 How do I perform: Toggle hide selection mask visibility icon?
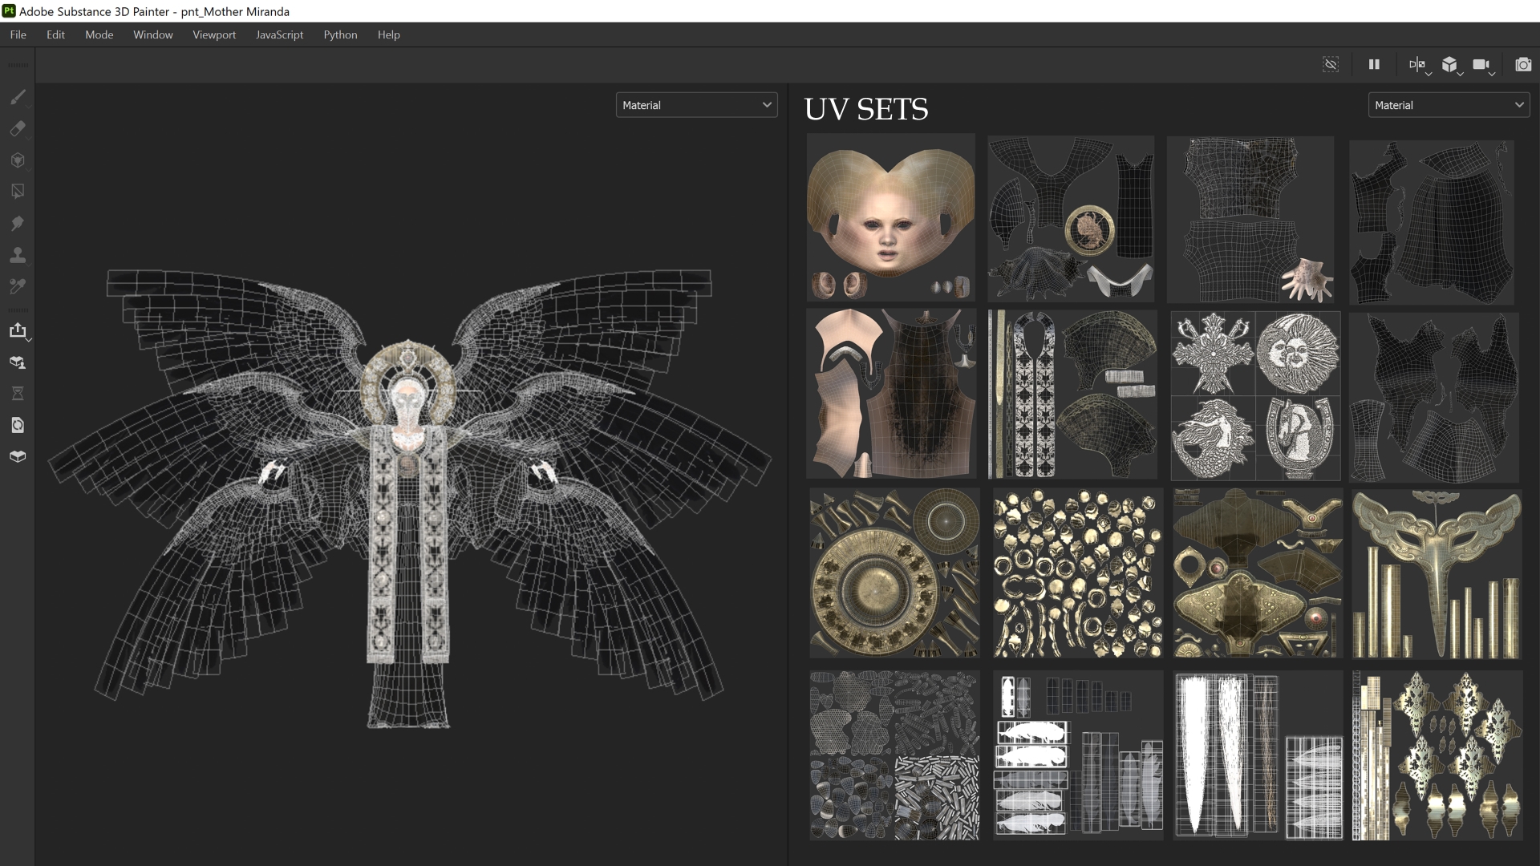click(x=1331, y=65)
